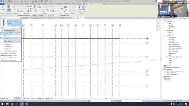Open the East elevation in Project Browser
The image size is (189, 106).
(170, 59)
